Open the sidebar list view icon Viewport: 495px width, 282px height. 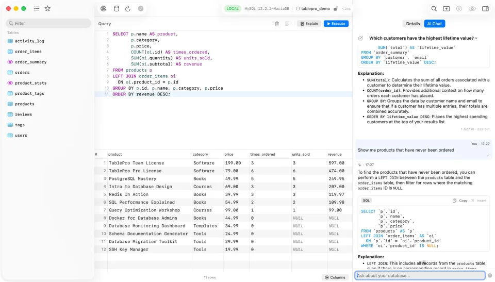pyautogui.click(x=37, y=9)
